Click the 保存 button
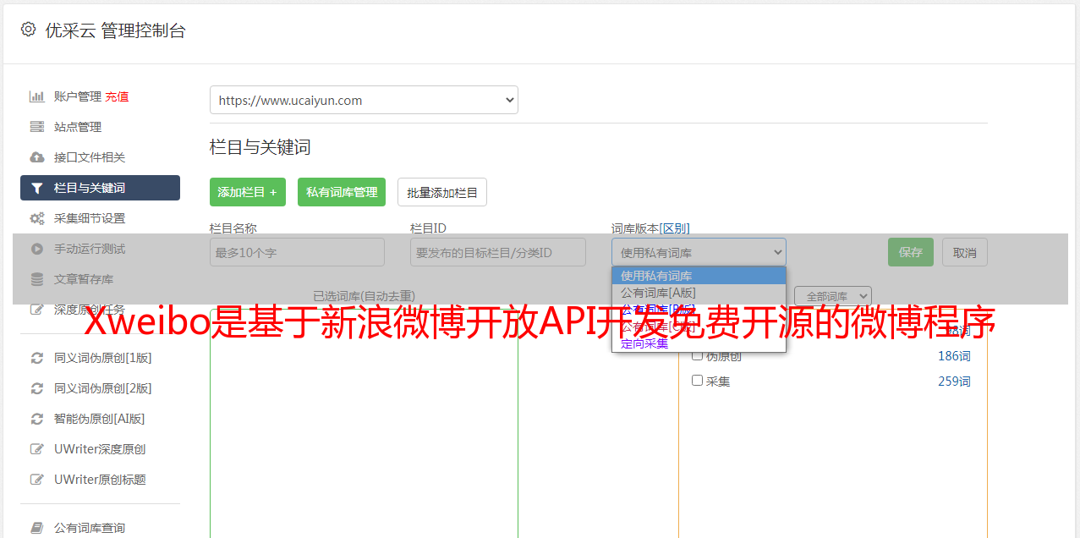The height and width of the screenshot is (538, 1080). tap(911, 252)
